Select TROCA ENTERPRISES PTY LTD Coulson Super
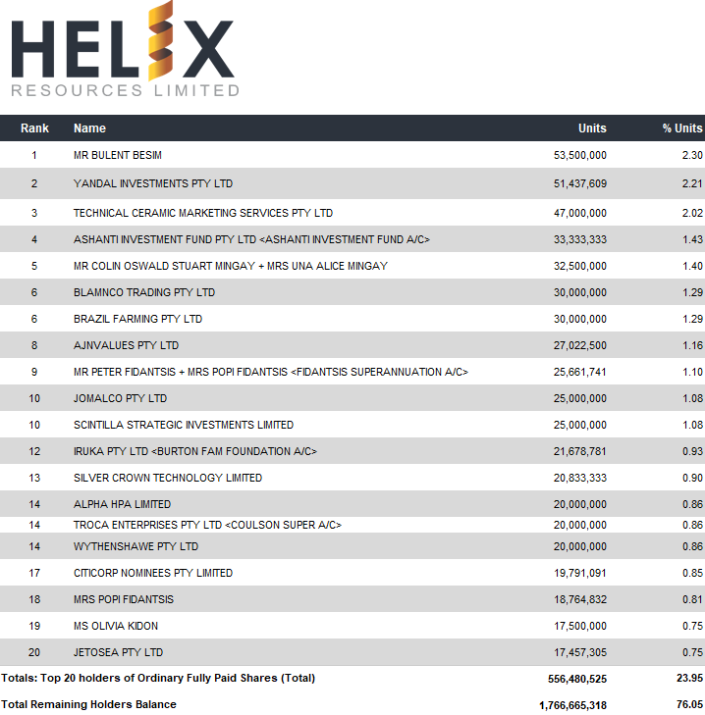 [x=207, y=525]
